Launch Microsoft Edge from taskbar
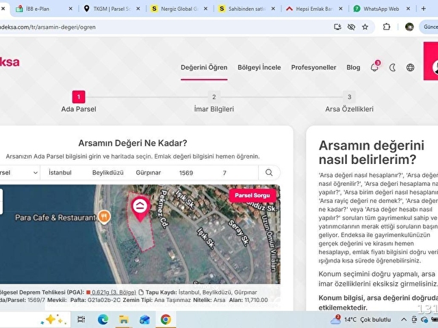438x328 pixels. coord(103,319)
